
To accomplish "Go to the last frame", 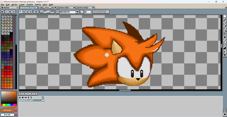I will coord(36,94).
